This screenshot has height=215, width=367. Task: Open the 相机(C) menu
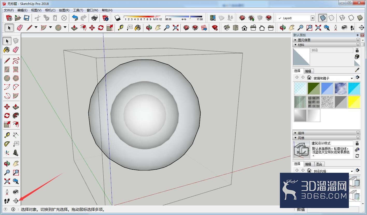50,10
